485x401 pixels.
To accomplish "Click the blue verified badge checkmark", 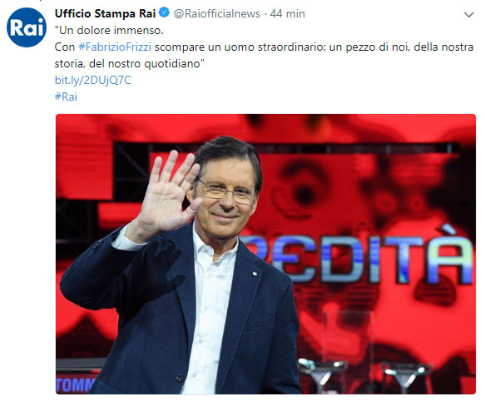I will pyautogui.click(x=164, y=13).
